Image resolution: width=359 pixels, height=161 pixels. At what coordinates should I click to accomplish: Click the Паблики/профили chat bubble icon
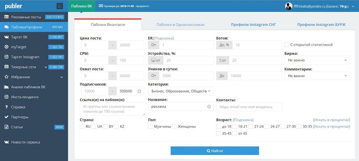6,27
